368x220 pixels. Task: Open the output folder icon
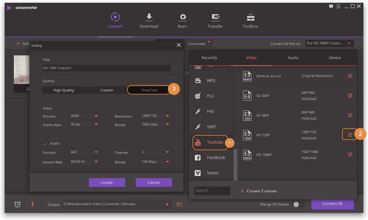click(x=179, y=204)
